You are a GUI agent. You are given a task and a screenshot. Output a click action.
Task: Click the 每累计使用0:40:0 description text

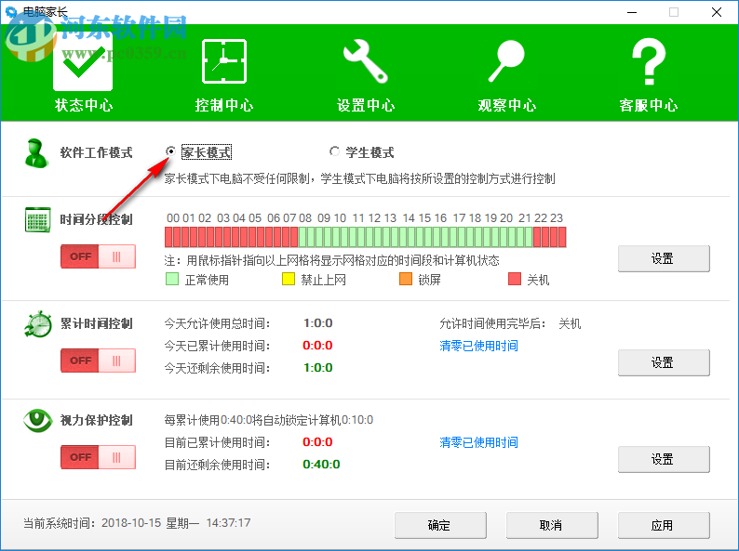(x=269, y=420)
